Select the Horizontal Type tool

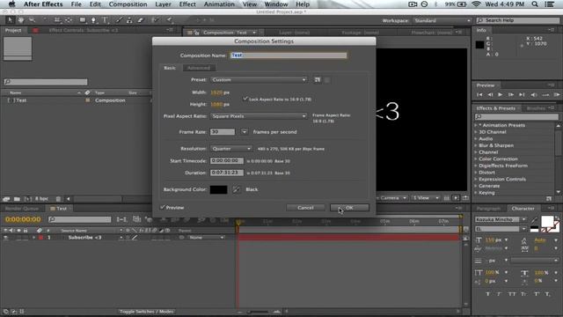point(105,20)
